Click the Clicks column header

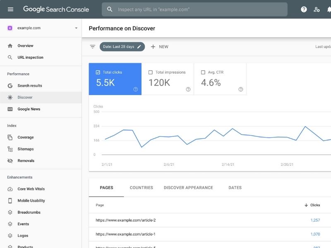click(x=315, y=205)
